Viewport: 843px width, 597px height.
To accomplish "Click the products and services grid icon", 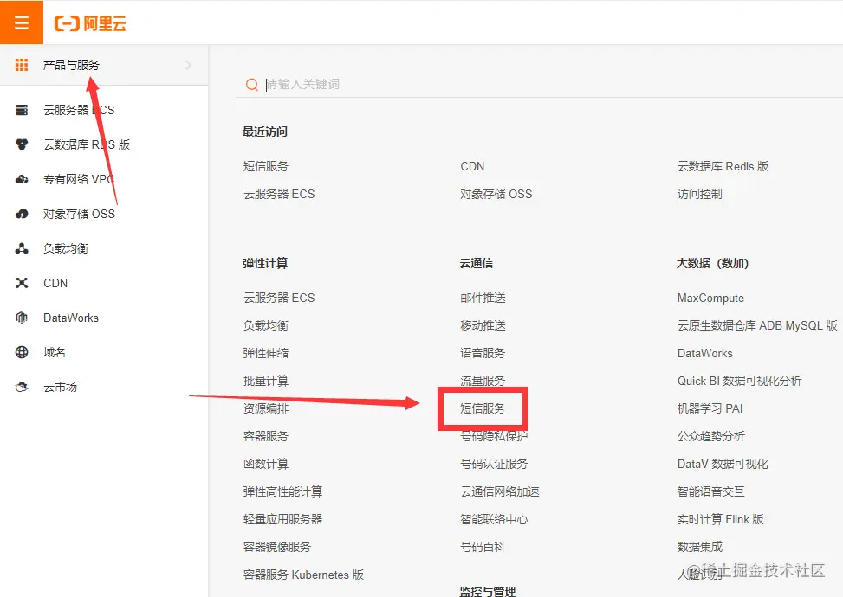I will click(22, 65).
